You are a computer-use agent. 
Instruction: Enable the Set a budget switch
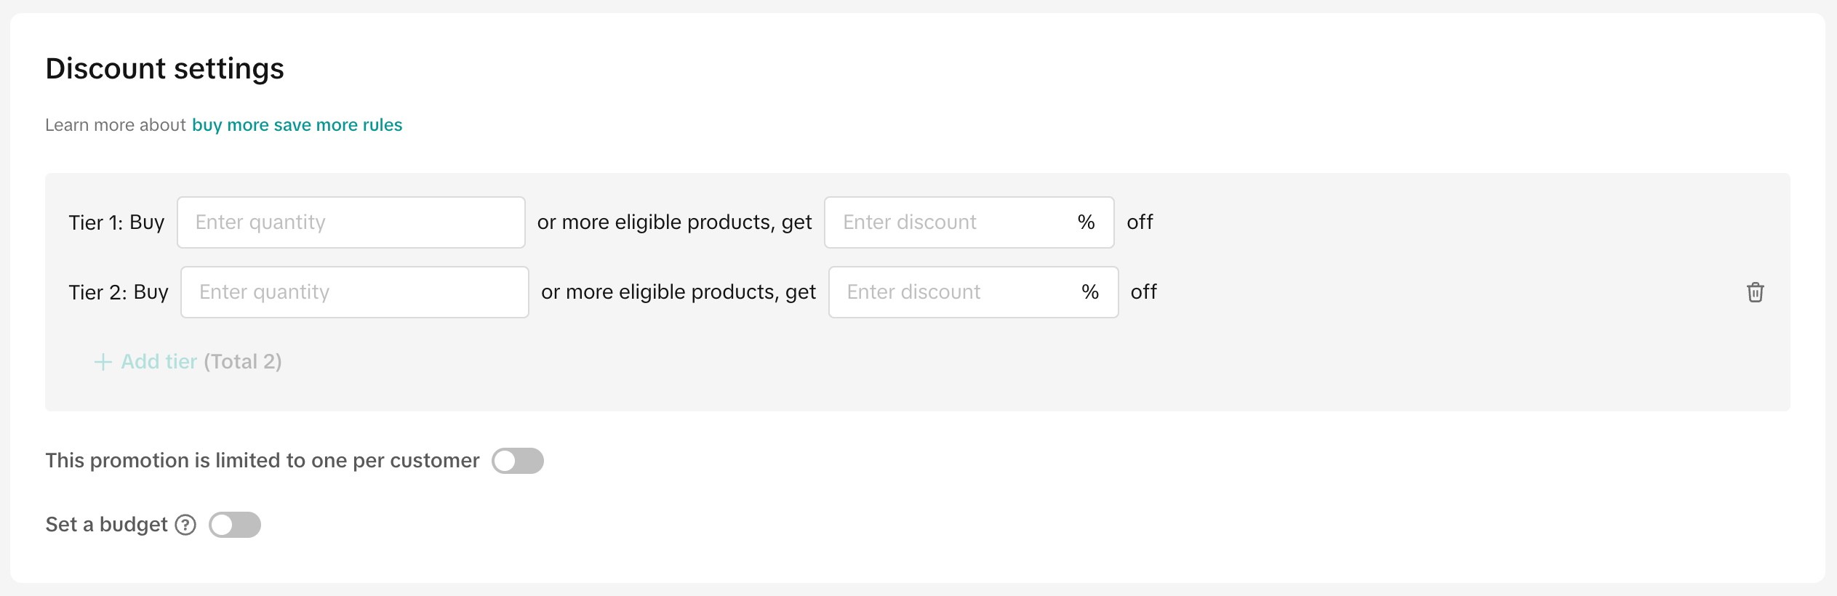tap(234, 525)
